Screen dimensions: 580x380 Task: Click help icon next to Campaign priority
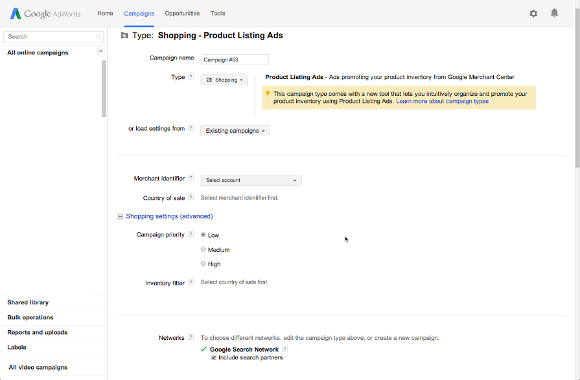[x=191, y=234]
